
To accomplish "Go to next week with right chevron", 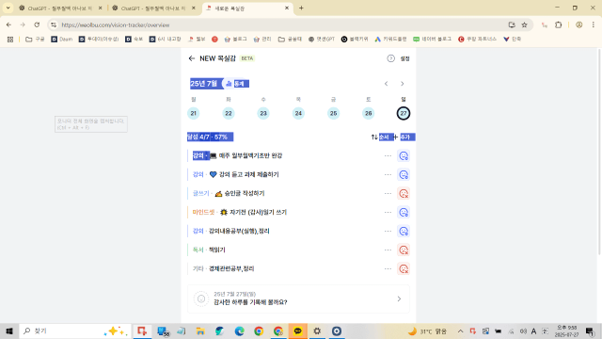I will (403, 84).
